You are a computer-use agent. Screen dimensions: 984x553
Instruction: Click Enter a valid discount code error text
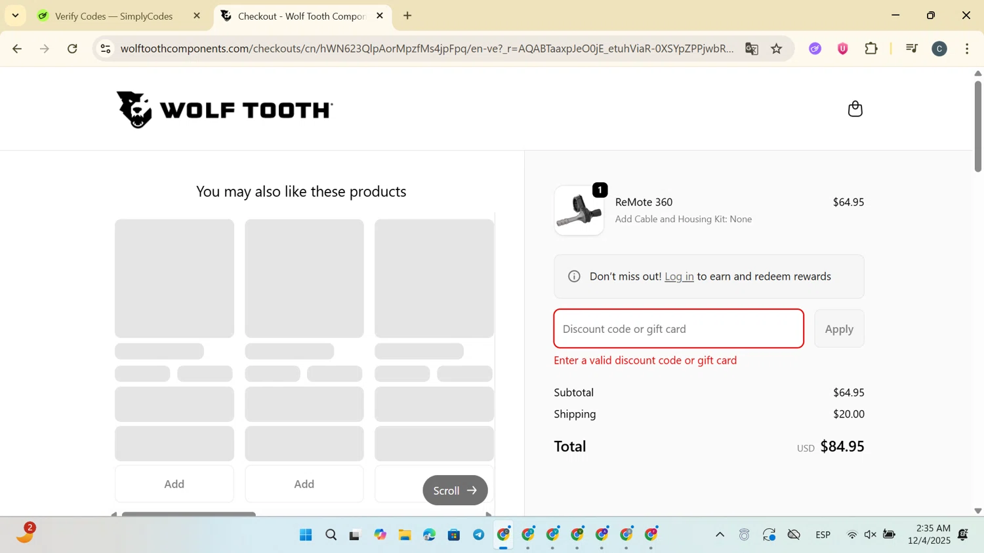point(646,360)
